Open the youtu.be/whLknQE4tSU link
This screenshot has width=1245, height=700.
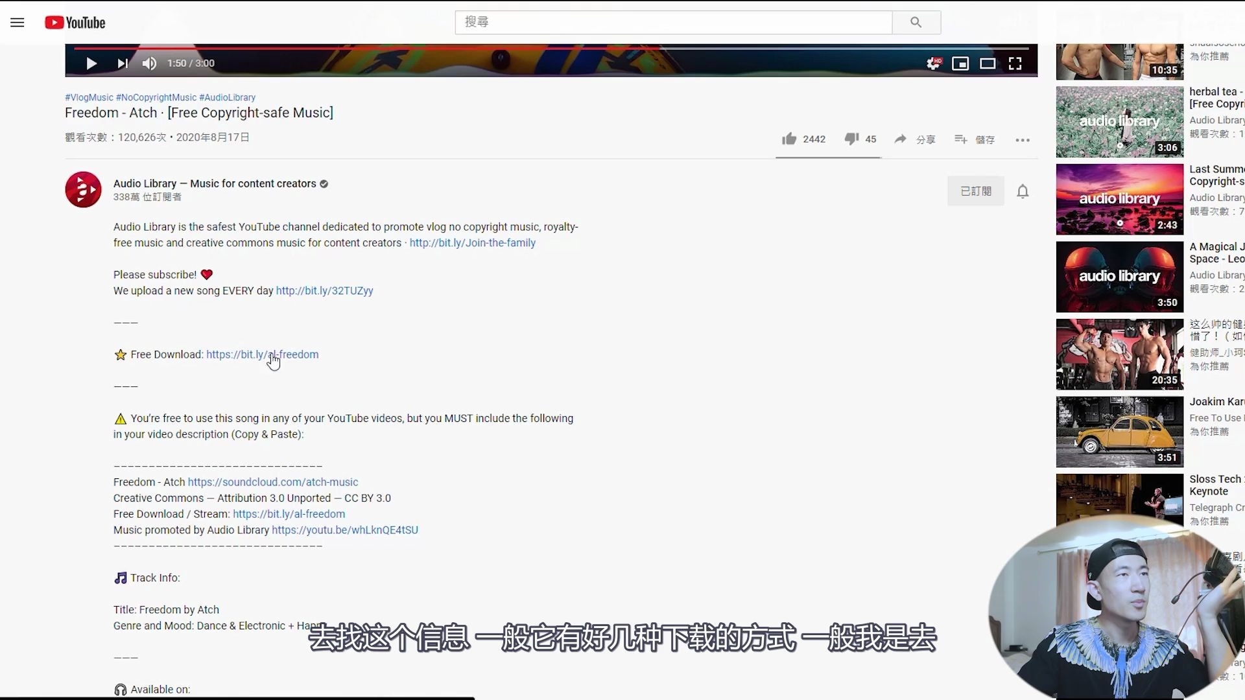click(x=345, y=530)
